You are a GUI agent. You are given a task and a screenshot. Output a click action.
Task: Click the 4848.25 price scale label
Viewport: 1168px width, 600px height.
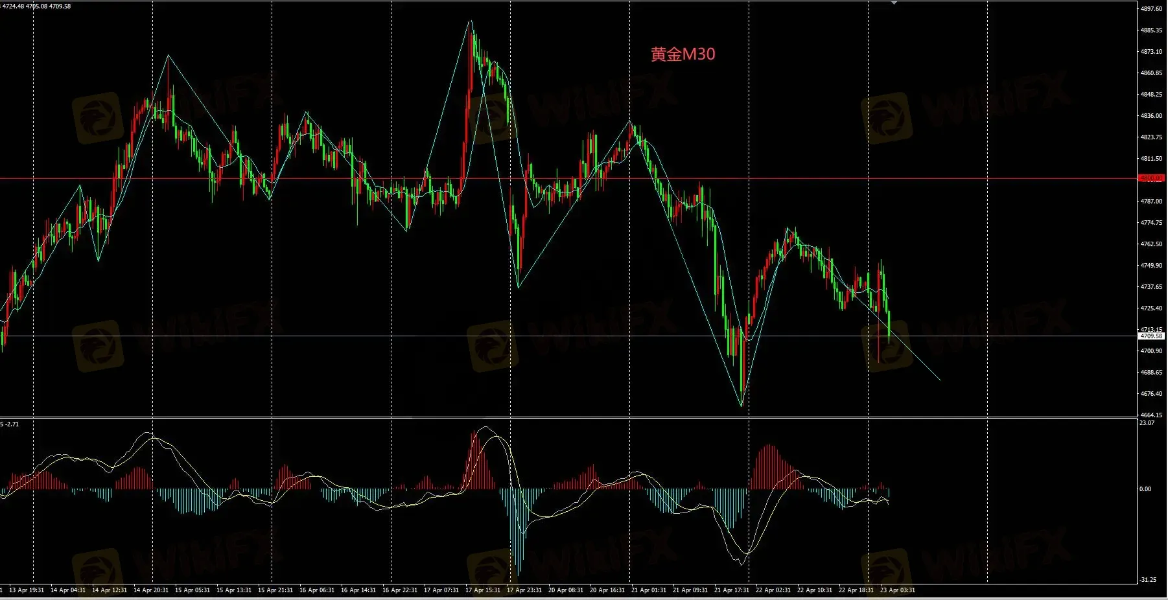1151,95
